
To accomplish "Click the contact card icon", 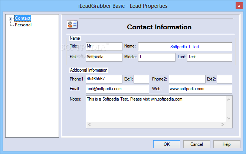I will point(72,24).
